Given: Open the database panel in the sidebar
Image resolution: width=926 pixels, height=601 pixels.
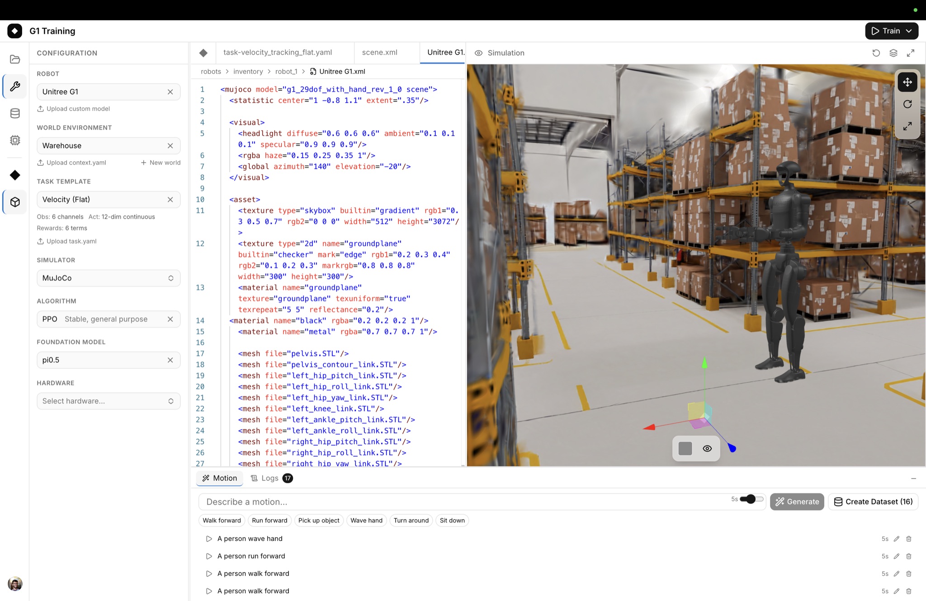Looking at the screenshot, I should (x=15, y=113).
